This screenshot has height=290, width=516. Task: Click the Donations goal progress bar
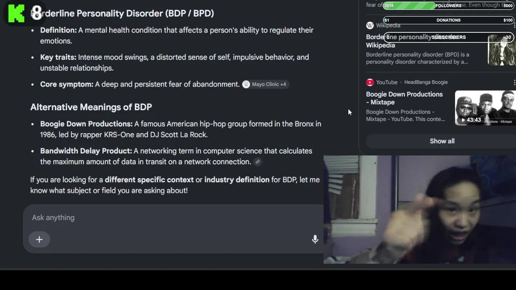click(448, 20)
